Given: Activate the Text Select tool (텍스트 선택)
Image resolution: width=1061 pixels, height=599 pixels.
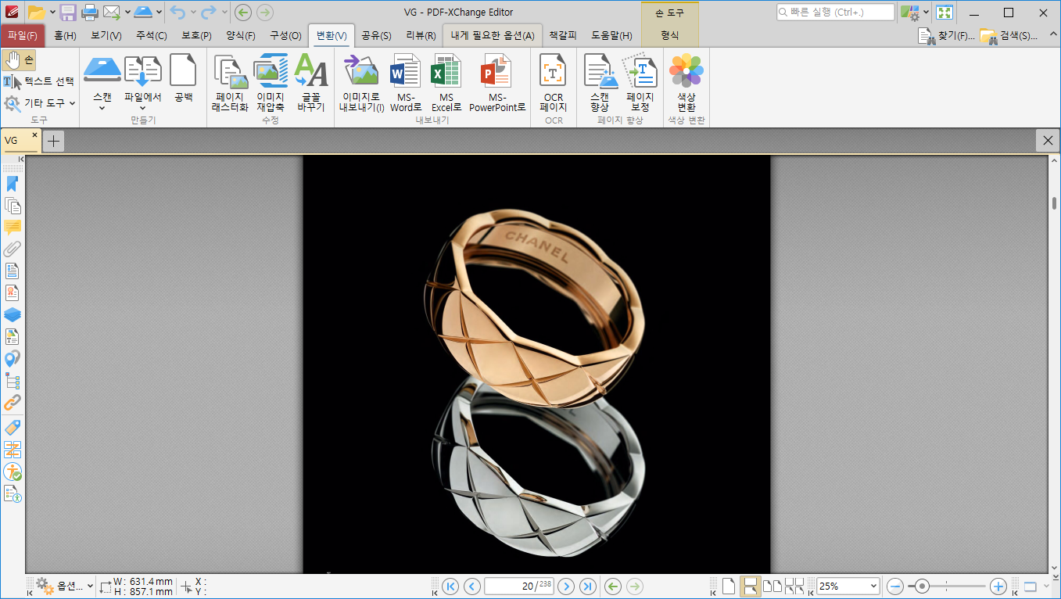Looking at the screenshot, I should point(39,81).
